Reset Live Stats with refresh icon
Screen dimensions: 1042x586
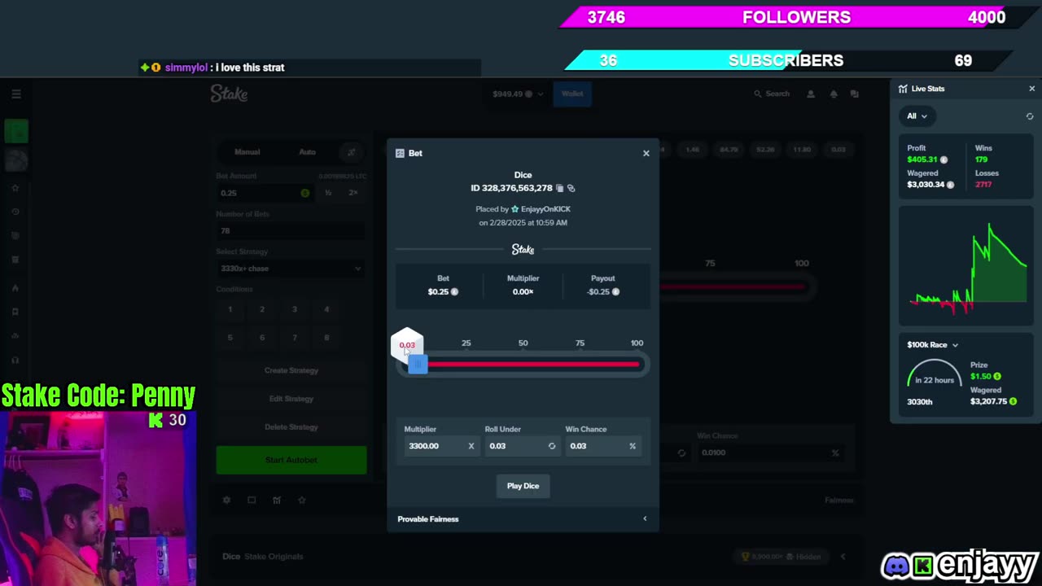1030,116
